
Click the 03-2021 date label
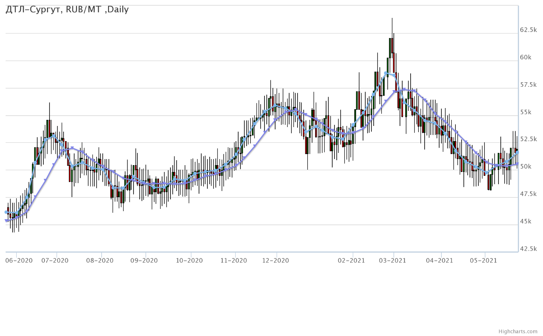(x=393, y=261)
